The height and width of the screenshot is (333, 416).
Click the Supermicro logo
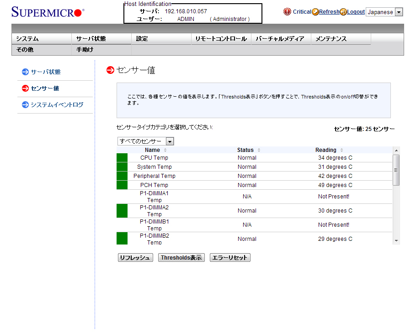(x=48, y=12)
